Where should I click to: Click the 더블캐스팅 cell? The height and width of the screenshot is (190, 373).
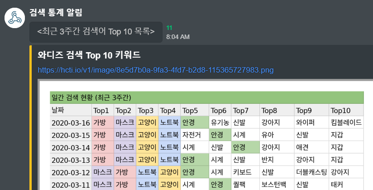(x=311, y=172)
